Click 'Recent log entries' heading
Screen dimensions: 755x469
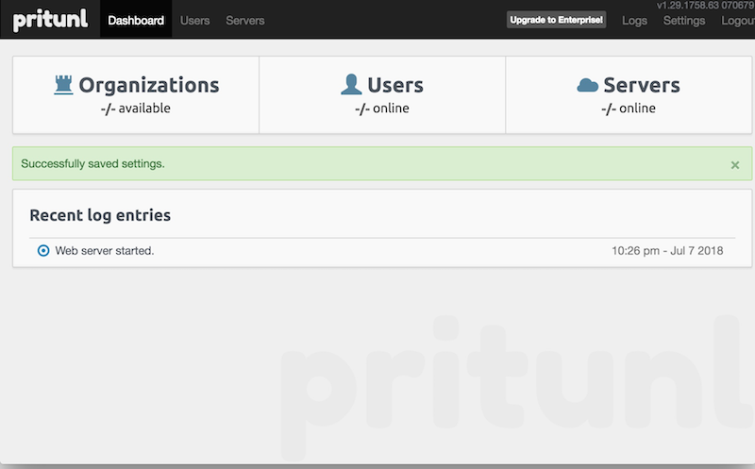100,215
